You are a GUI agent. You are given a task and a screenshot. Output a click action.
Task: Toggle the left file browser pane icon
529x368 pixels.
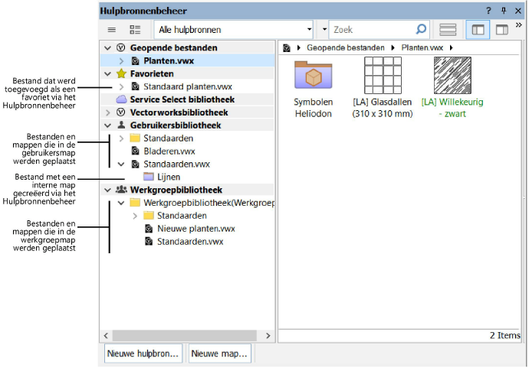(478, 30)
